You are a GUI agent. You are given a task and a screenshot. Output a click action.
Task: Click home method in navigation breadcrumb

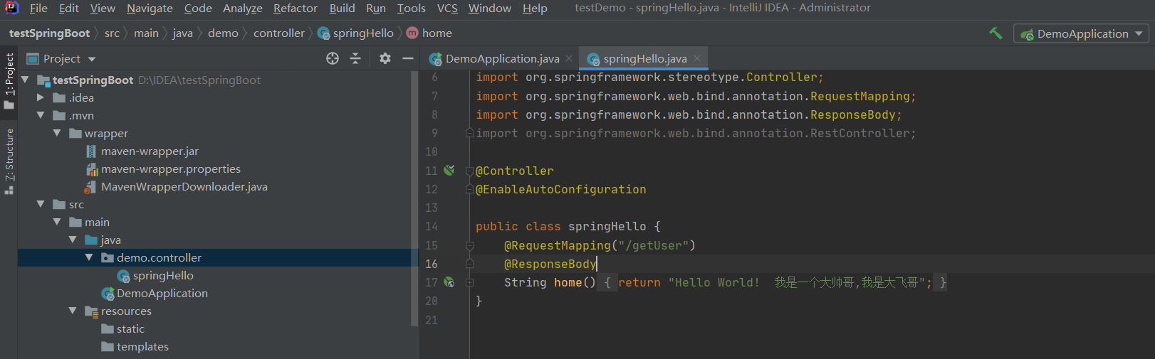(429, 33)
